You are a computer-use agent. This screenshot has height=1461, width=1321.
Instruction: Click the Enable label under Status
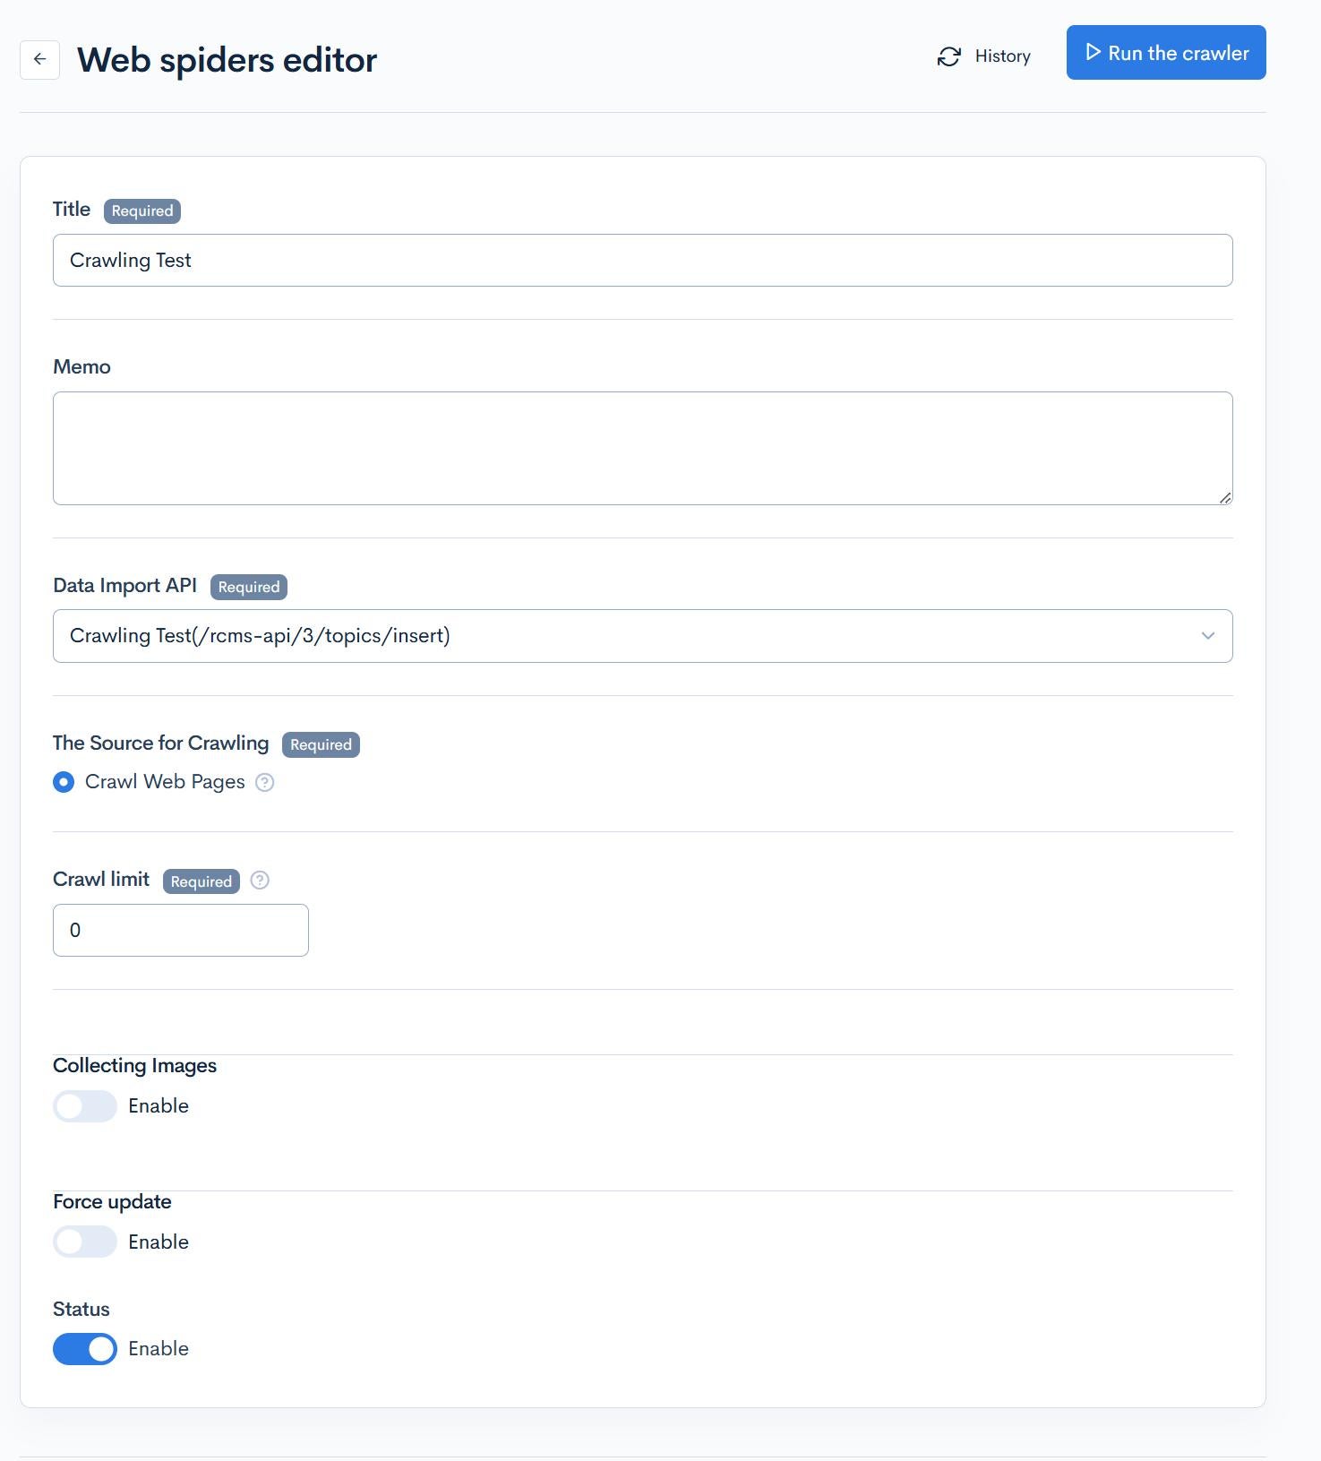point(159,1348)
